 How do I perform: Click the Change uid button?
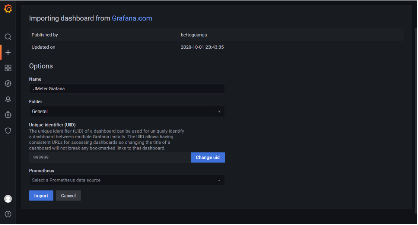207,157
